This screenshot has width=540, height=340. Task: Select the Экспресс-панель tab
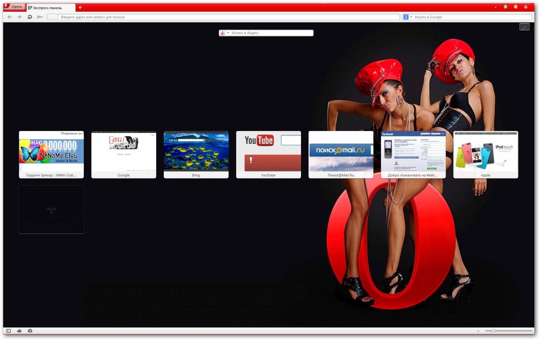[51, 8]
